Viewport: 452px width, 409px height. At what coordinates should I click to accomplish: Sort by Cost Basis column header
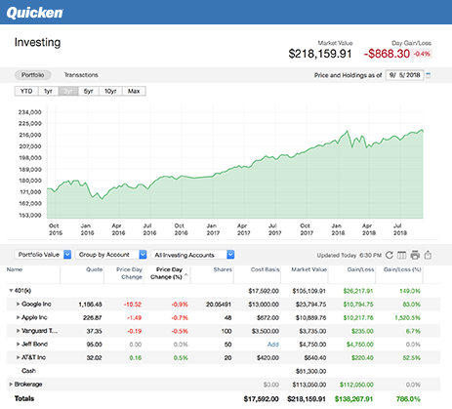point(265,269)
